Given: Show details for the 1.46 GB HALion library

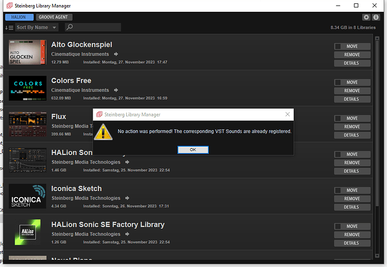Looking at the screenshot, I should (x=352, y=171).
